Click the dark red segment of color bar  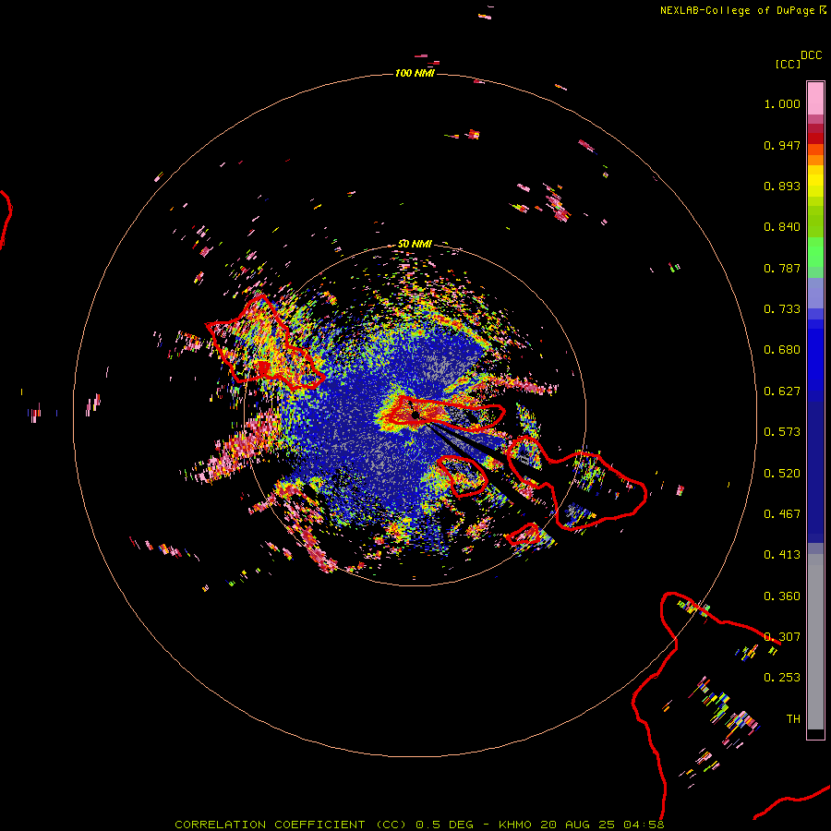click(x=815, y=138)
